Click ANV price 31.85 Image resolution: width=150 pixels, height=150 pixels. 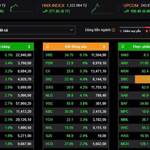click(144, 63)
